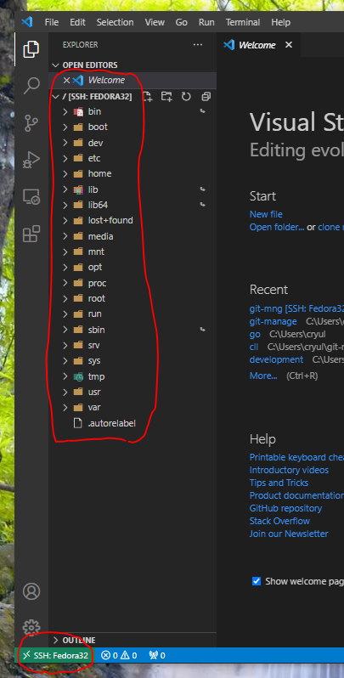Click the New Folder icon in explorer header
344x678 pixels.
[x=166, y=96]
